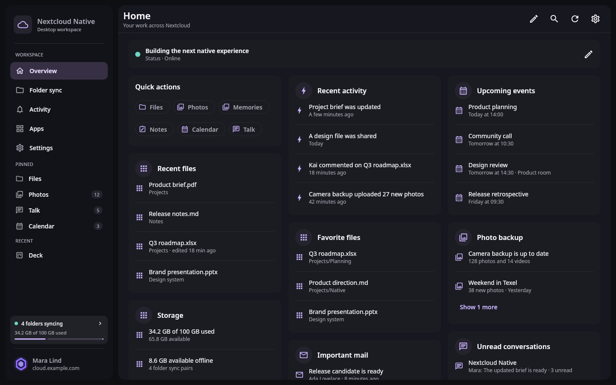The width and height of the screenshot is (616, 385).
Task: Click the lightning icon beside Project brief was updated
Action: 299,110
